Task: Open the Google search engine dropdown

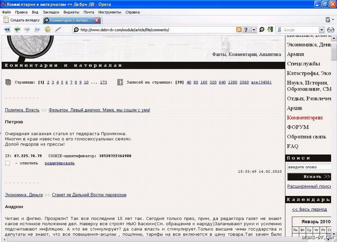Action: click(321, 30)
